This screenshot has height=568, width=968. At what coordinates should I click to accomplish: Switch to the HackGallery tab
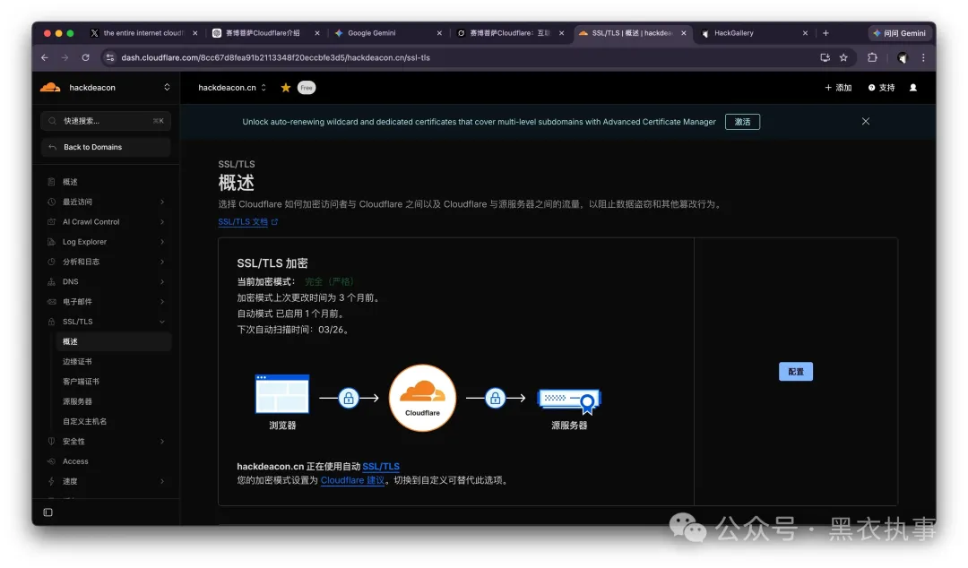tap(755, 33)
